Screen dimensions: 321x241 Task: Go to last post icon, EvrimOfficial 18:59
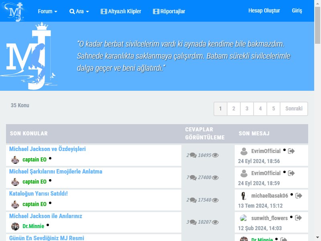point(291,174)
